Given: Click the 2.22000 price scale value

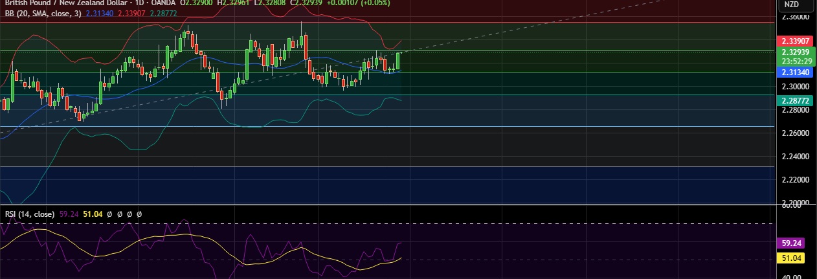Looking at the screenshot, I should coord(796,180).
